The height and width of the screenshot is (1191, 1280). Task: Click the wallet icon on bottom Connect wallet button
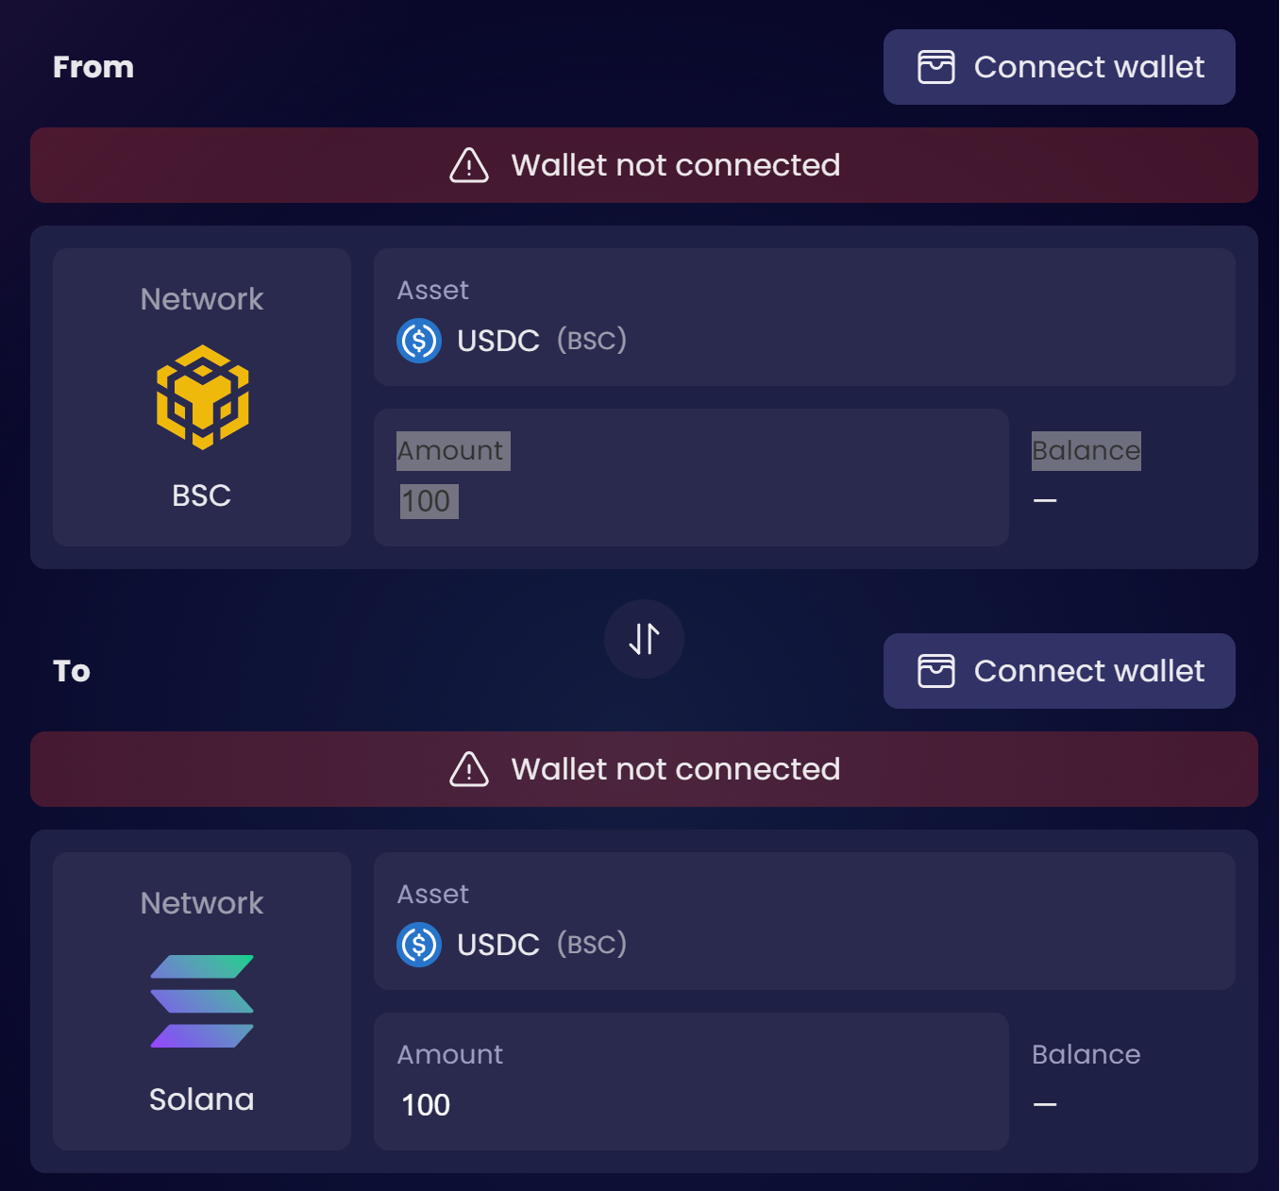(x=935, y=671)
